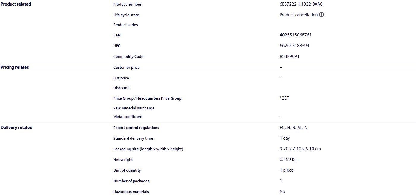Click the Commodity Code value 85389091
The image size is (416, 196).
pyautogui.click(x=289, y=56)
